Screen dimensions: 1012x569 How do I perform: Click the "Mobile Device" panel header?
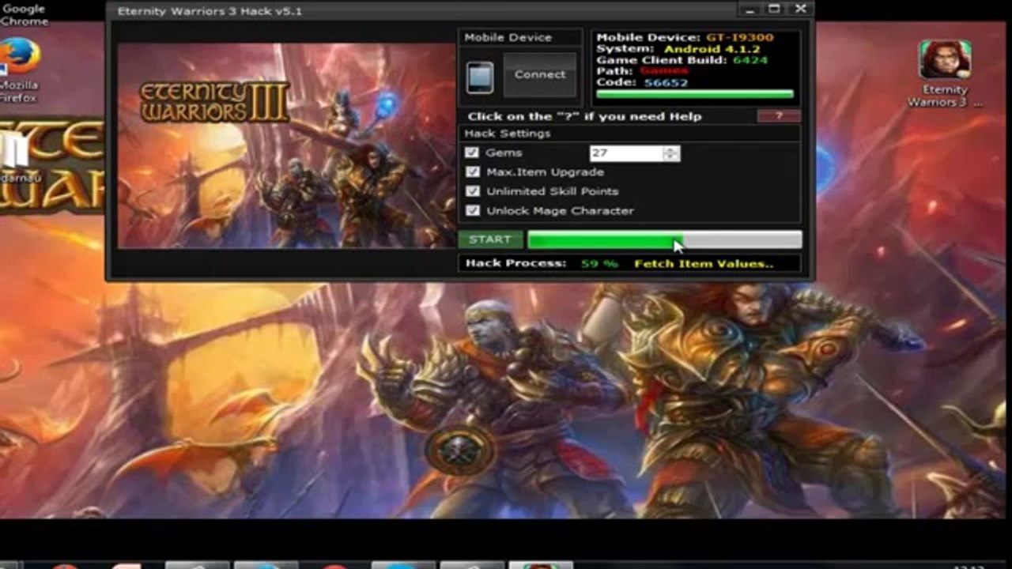(x=508, y=37)
